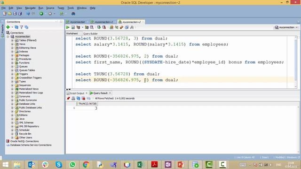Open the Explain Plan dropdown arrow
The image size is (301, 169).
tap(83, 27)
